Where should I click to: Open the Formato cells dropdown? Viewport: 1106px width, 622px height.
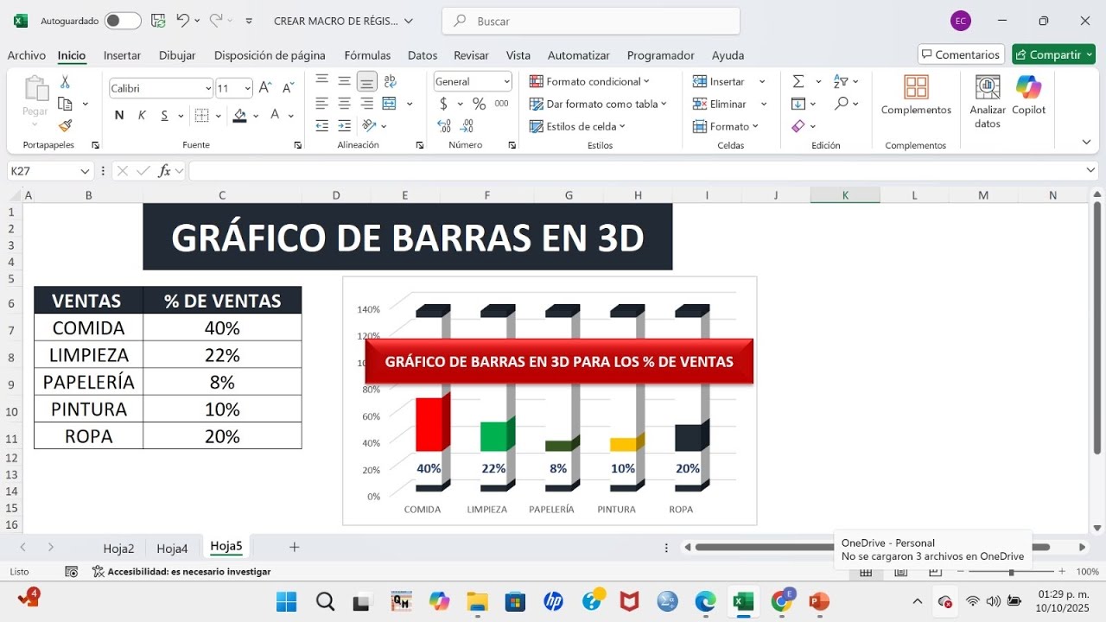[726, 126]
